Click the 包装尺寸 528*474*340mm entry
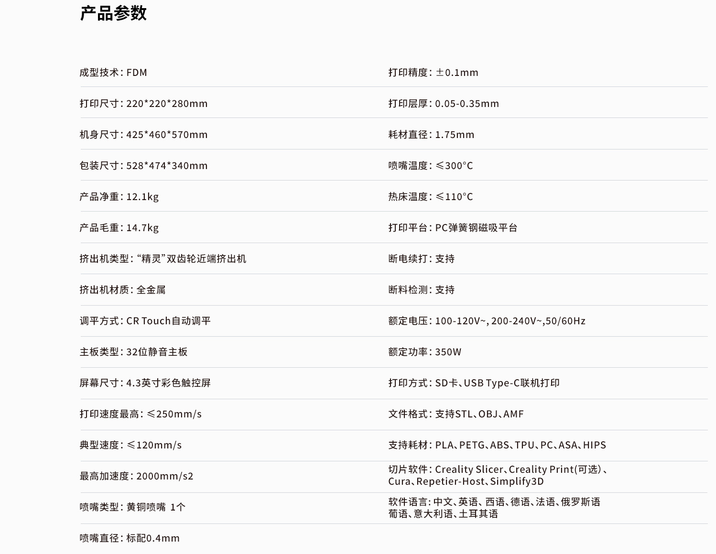The image size is (716, 554). point(143,166)
